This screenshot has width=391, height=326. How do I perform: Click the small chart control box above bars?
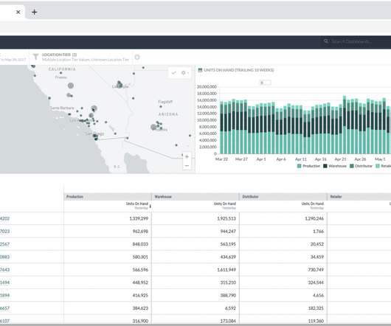[x=266, y=83]
